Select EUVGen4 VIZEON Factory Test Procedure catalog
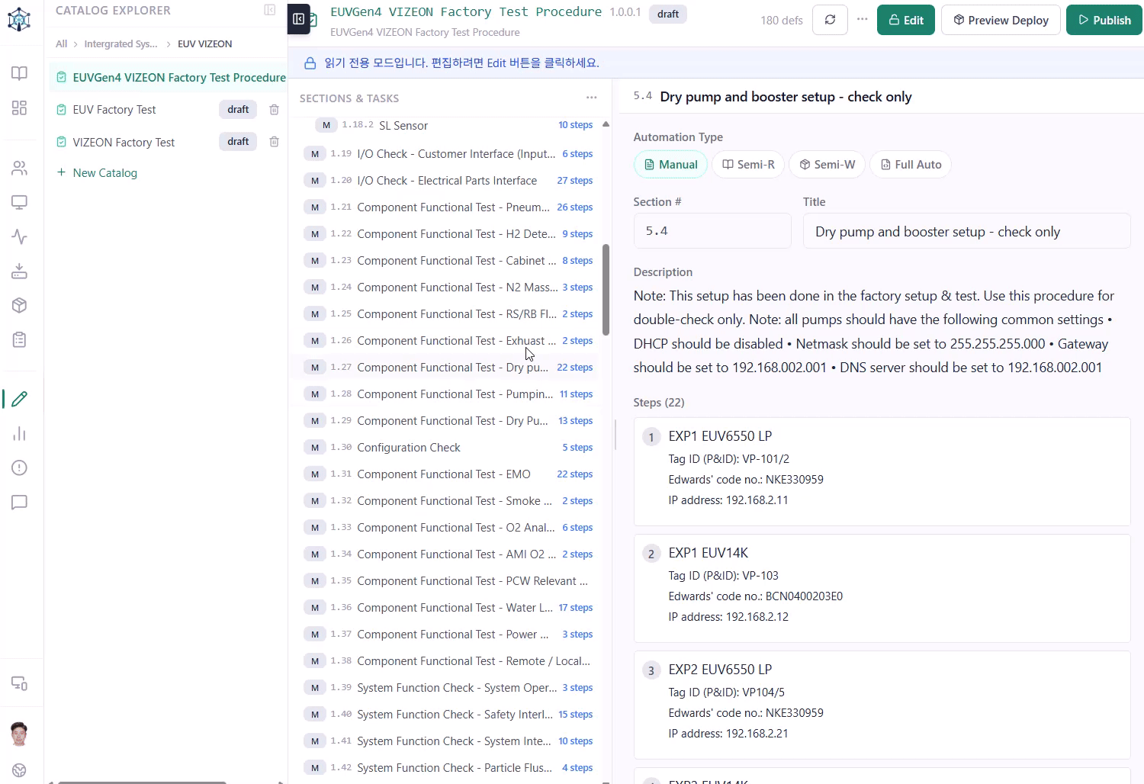Viewport: 1144px width, 784px height. coord(169,78)
